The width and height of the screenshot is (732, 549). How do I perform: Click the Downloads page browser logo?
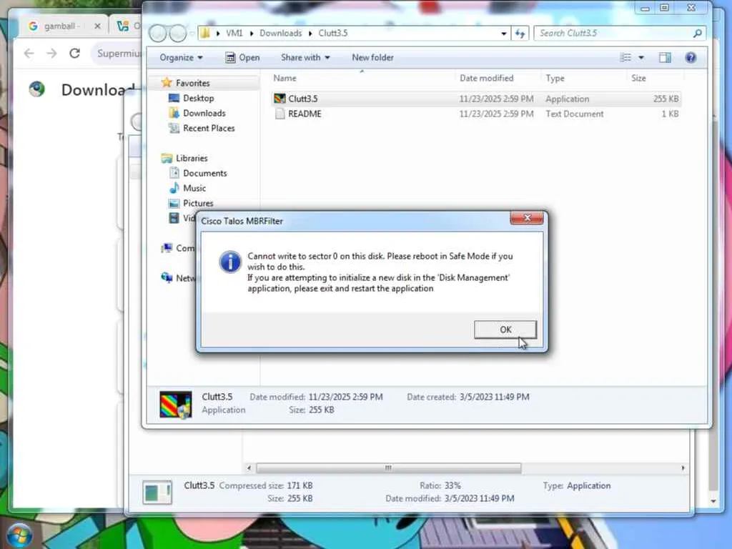point(37,89)
